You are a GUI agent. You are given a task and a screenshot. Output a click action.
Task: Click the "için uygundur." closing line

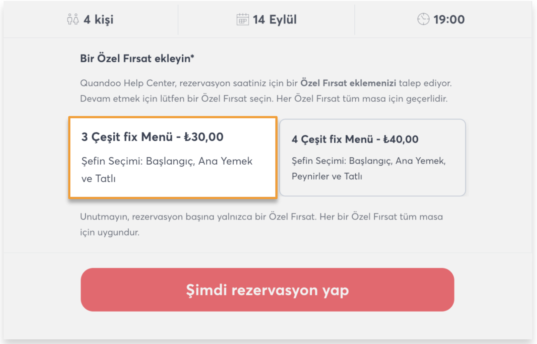[110, 232]
